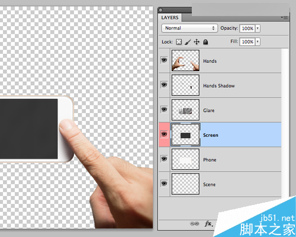Screen dimensions: 296x237
Task: Click the link layers chain icon
Action: [x=194, y=223]
